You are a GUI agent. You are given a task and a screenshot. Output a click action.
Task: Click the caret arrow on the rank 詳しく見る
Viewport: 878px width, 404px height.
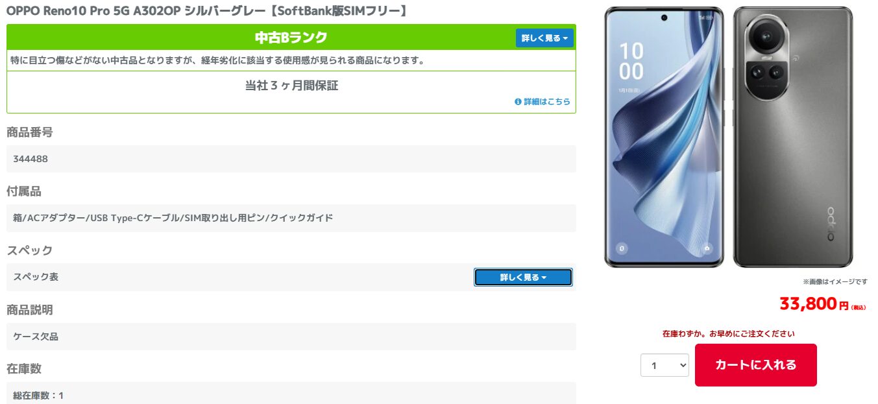point(565,38)
